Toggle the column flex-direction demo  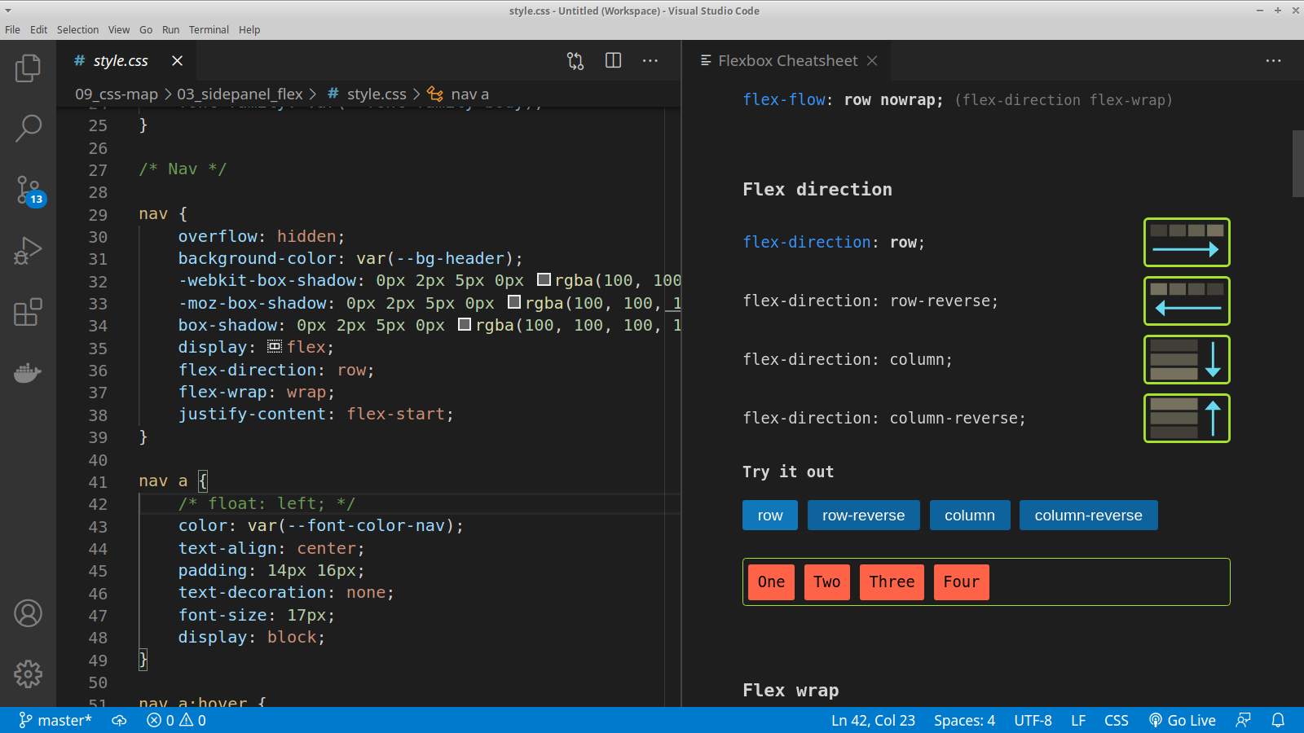(970, 515)
